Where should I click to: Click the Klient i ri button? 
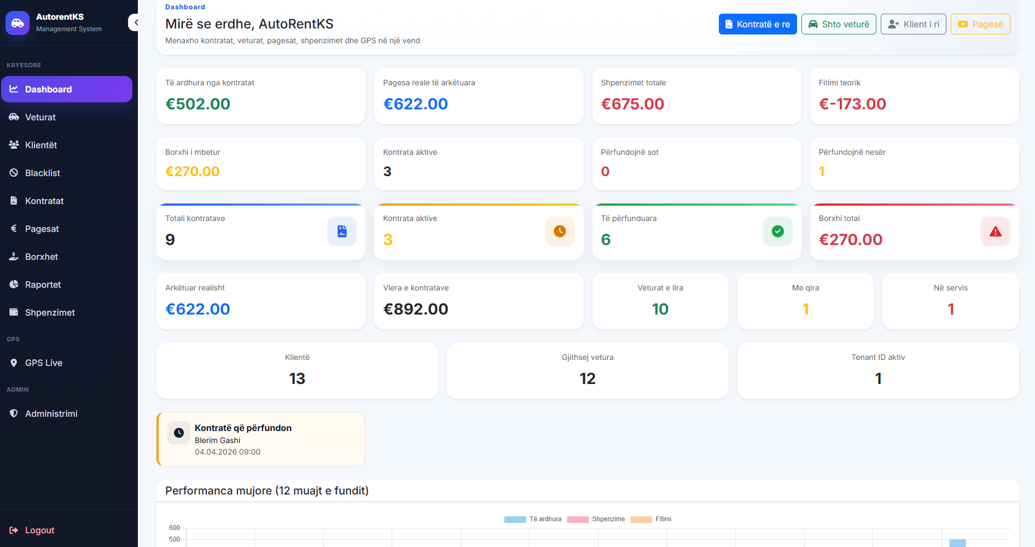pyautogui.click(x=913, y=24)
